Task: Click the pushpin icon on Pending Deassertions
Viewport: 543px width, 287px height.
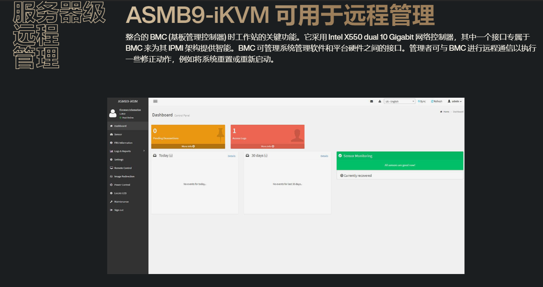Action: click(220, 134)
